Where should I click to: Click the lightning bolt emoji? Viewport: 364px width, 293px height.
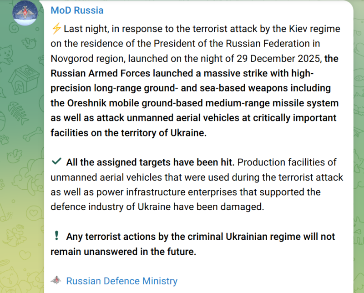click(x=56, y=30)
